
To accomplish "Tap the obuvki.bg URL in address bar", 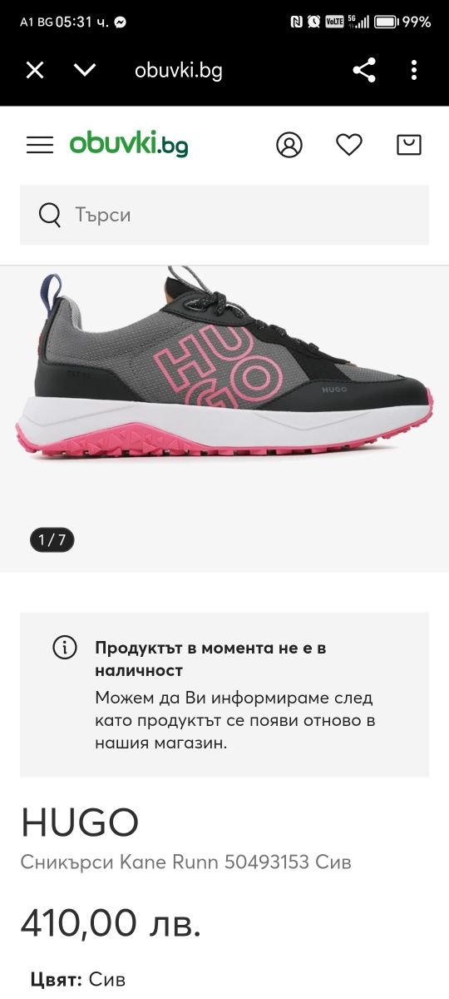I will point(179,71).
